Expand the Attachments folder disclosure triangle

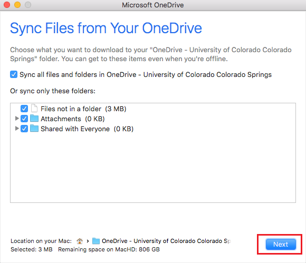(x=17, y=119)
